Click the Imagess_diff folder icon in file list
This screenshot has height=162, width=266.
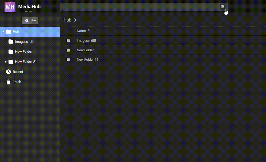click(68, 41)
